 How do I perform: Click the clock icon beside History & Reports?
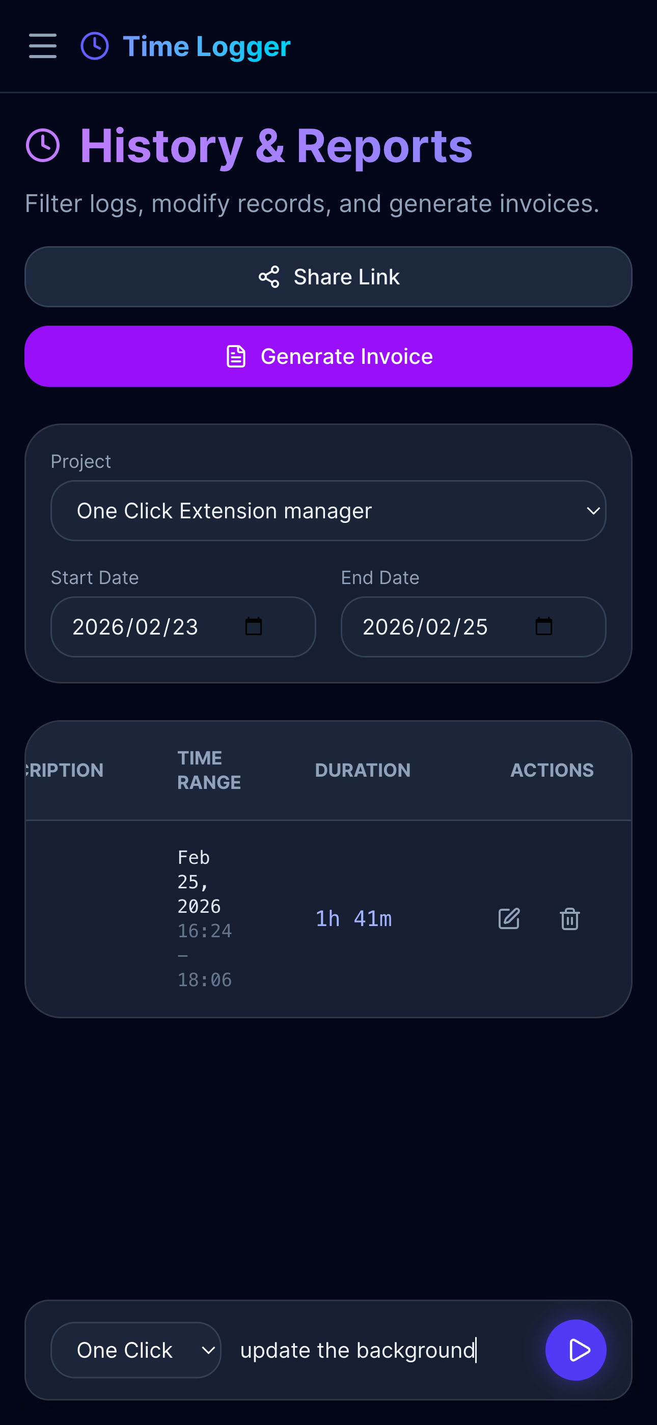[x=43, y=144]
